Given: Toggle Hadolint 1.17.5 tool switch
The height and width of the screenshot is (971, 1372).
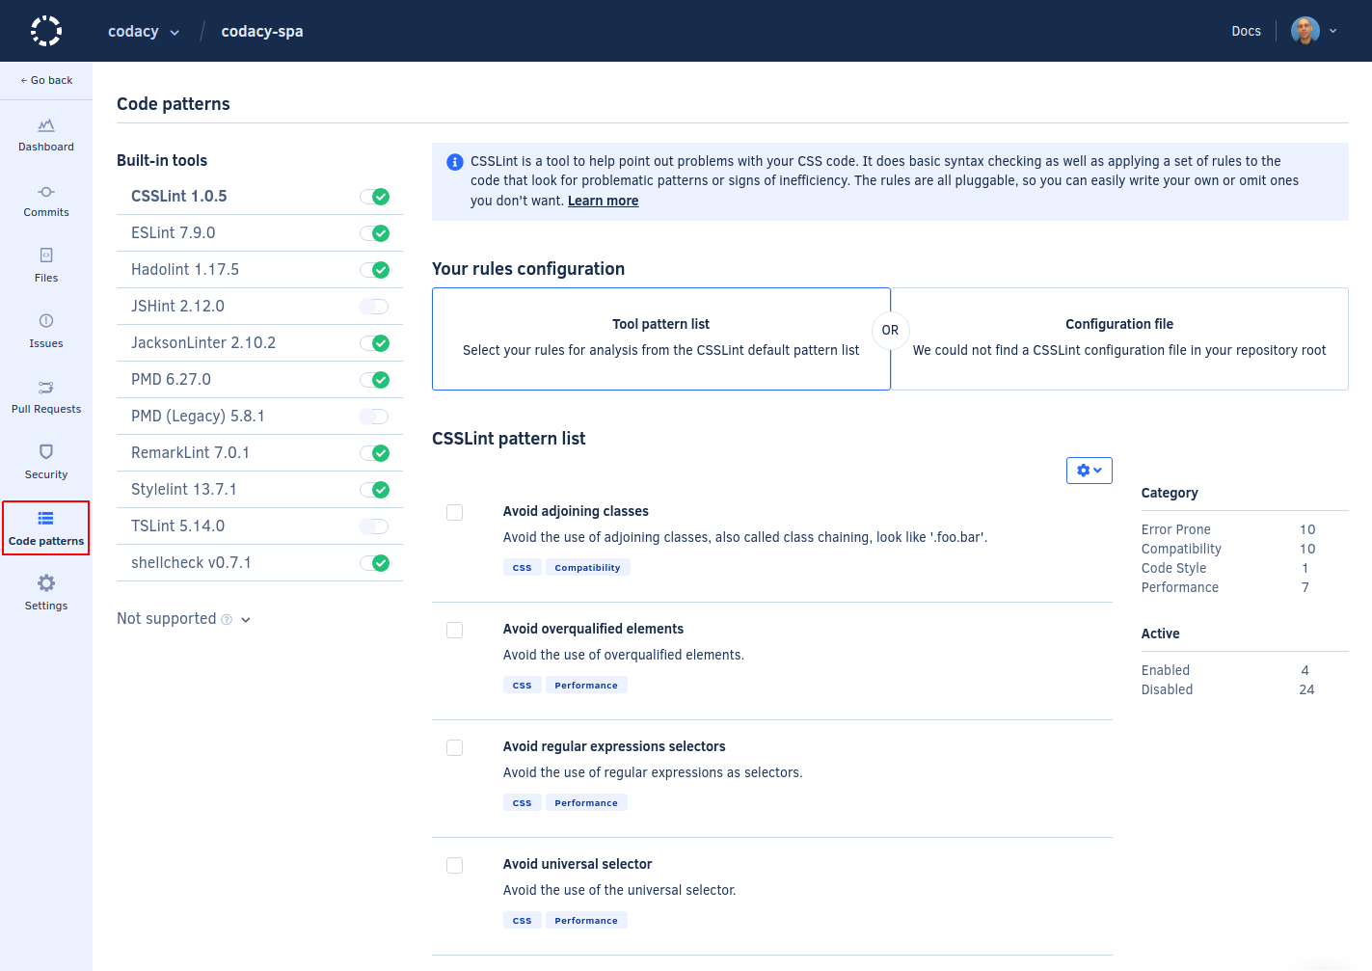Looking at the screenshot, I should tap(374, 270).
